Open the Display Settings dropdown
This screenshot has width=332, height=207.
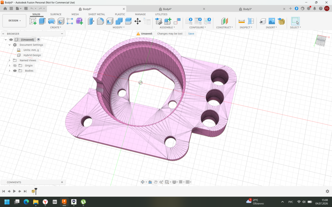tap(175, 182)
